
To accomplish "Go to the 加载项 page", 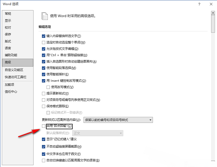I will [x=18, y=85].
